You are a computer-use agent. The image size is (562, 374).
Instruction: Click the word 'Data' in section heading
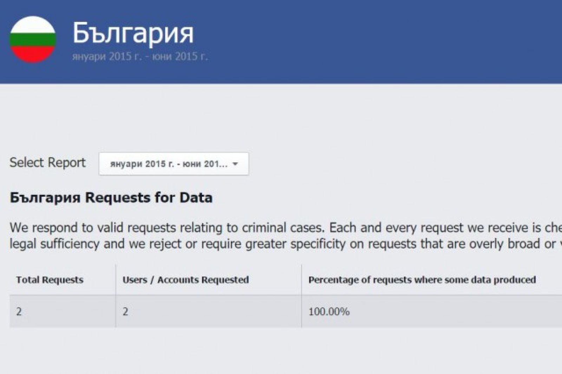coord(196,198)
